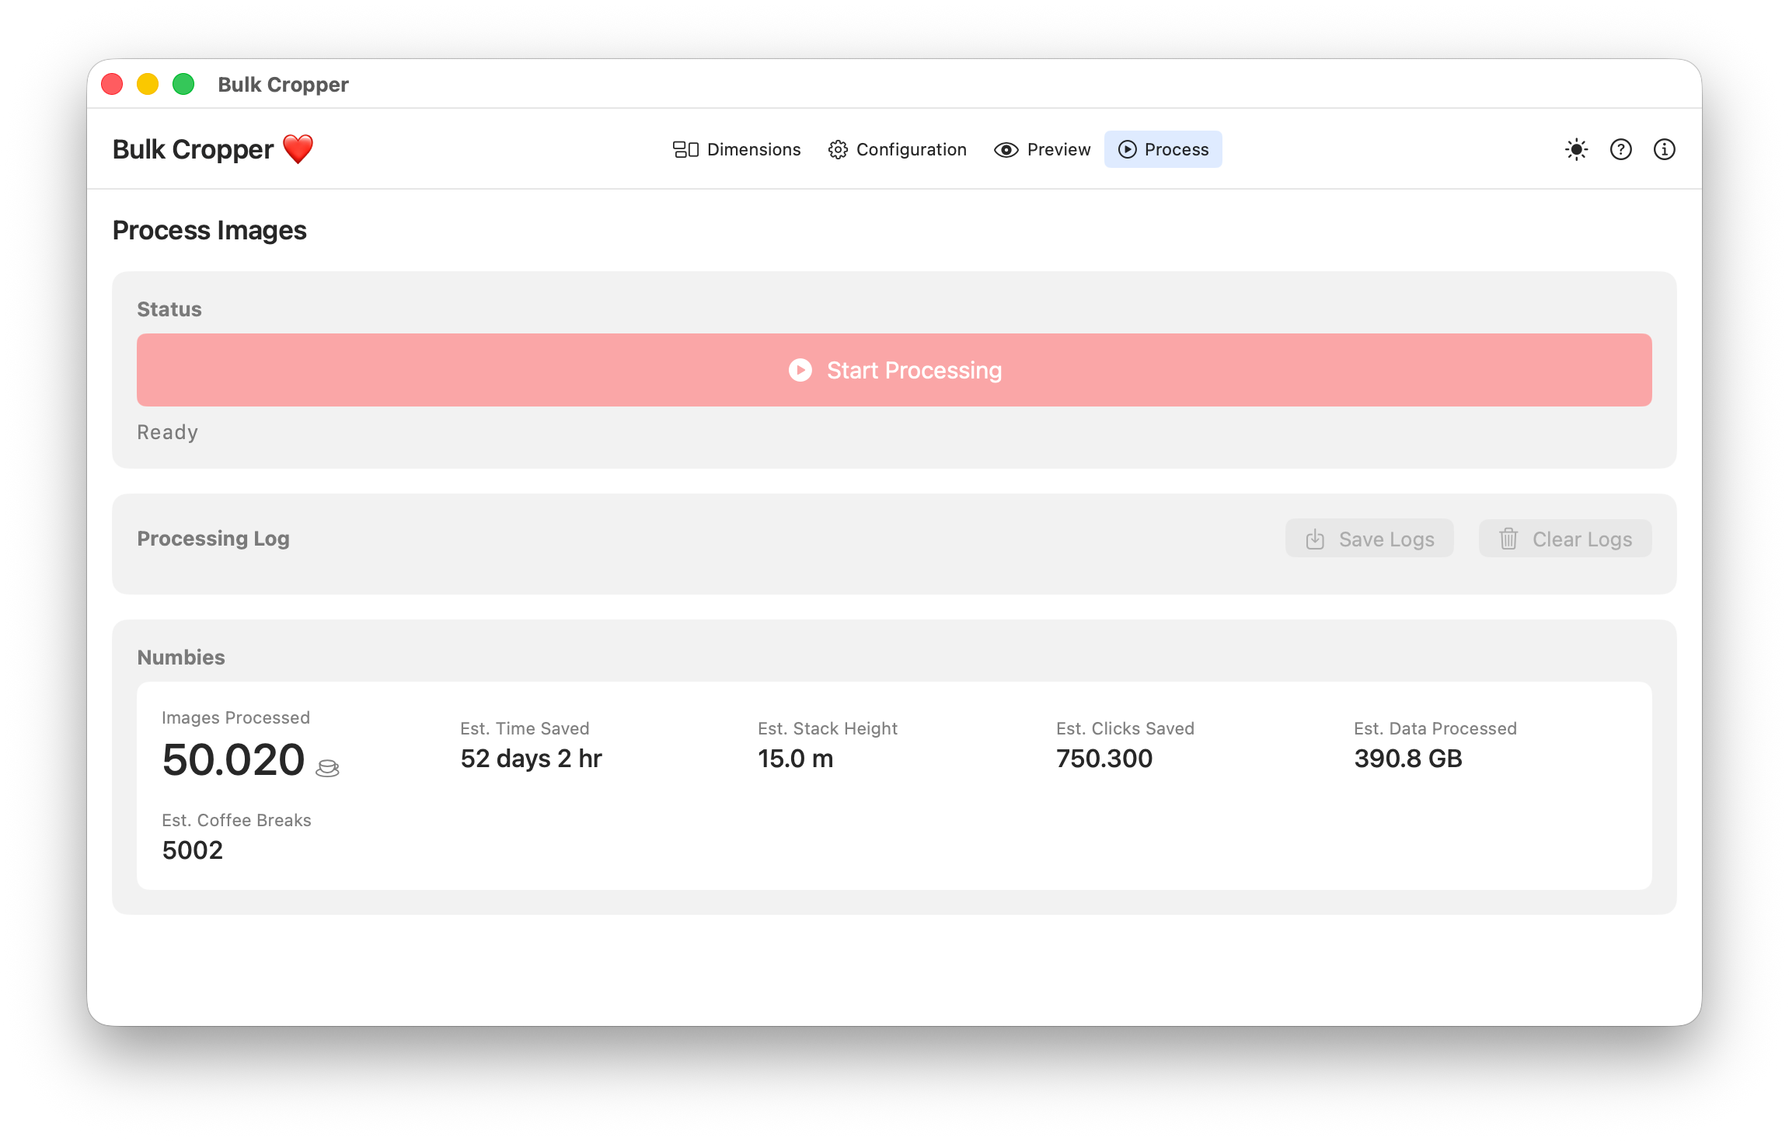Click the Save Logs button

click(x=1369, y=539)
